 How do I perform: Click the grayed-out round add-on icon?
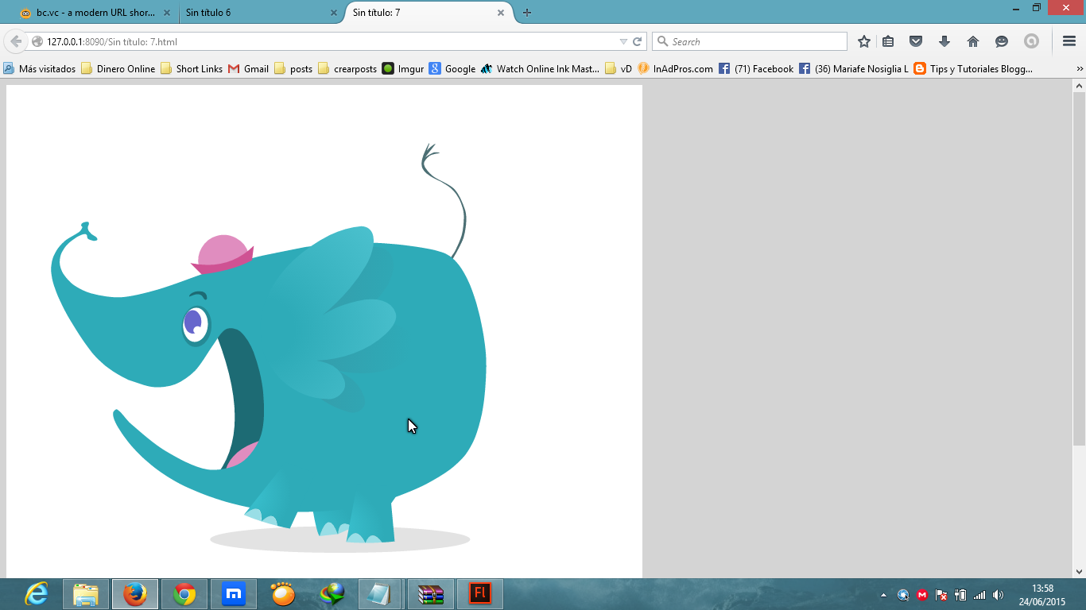(1031, 41)
